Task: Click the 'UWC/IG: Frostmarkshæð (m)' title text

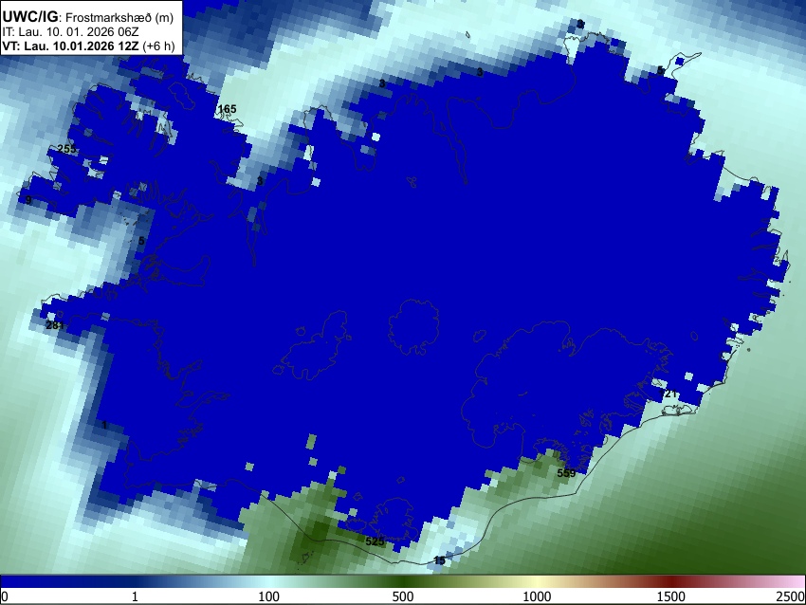Action: pos(88,17)
